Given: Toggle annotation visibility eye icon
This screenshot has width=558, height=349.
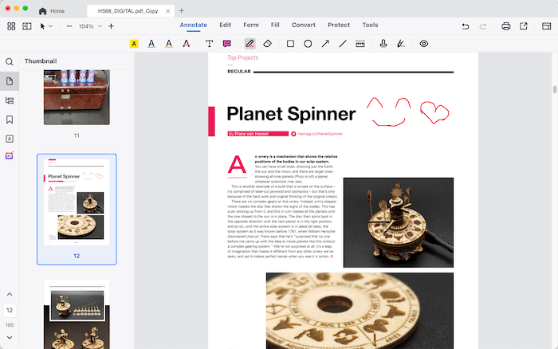Looking at the screenshot, I should click(x=424, y=44).
